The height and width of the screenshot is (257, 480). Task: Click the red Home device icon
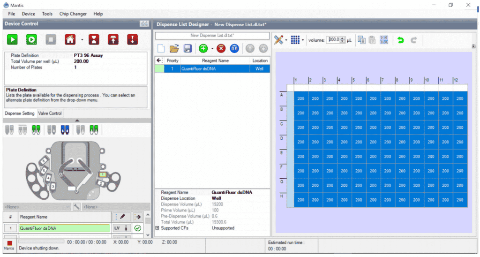click(70, 40)
